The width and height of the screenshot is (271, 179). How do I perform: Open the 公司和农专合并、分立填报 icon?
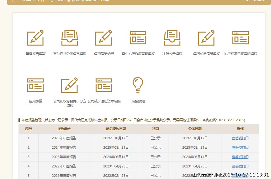[x=70, y=85]
